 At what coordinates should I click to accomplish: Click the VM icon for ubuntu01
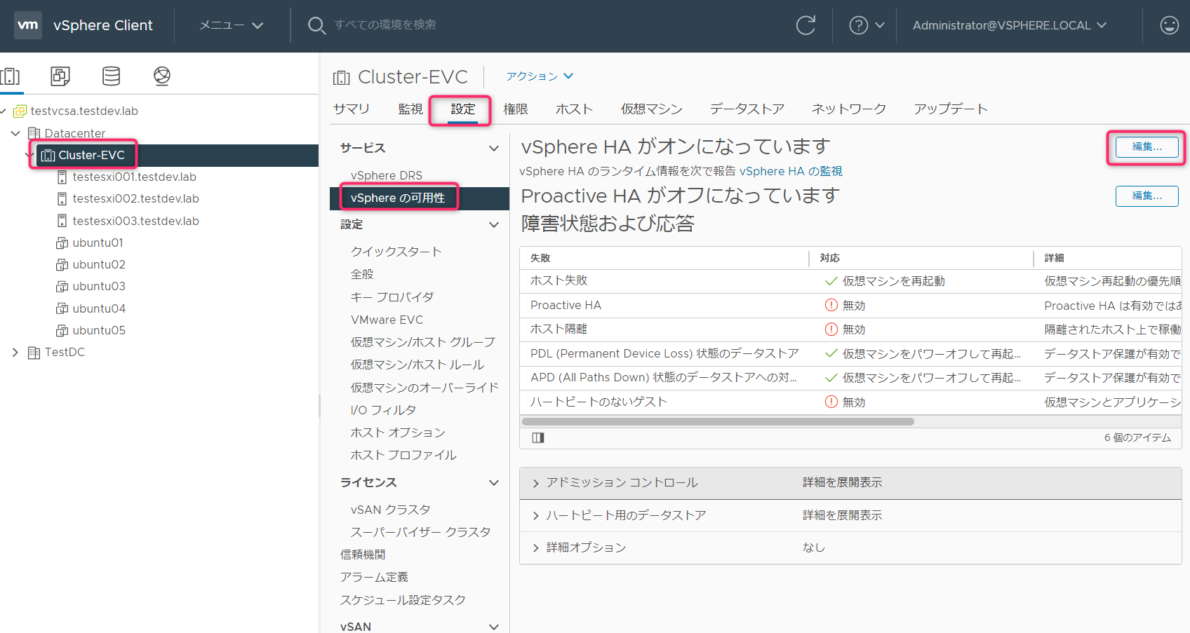click(x=62, y=243)
